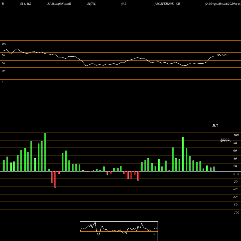Screen dimensions: 241x241
Task: Click the 20 label on the MR axis
Action: pyautogui.click(x=235, y=166)
